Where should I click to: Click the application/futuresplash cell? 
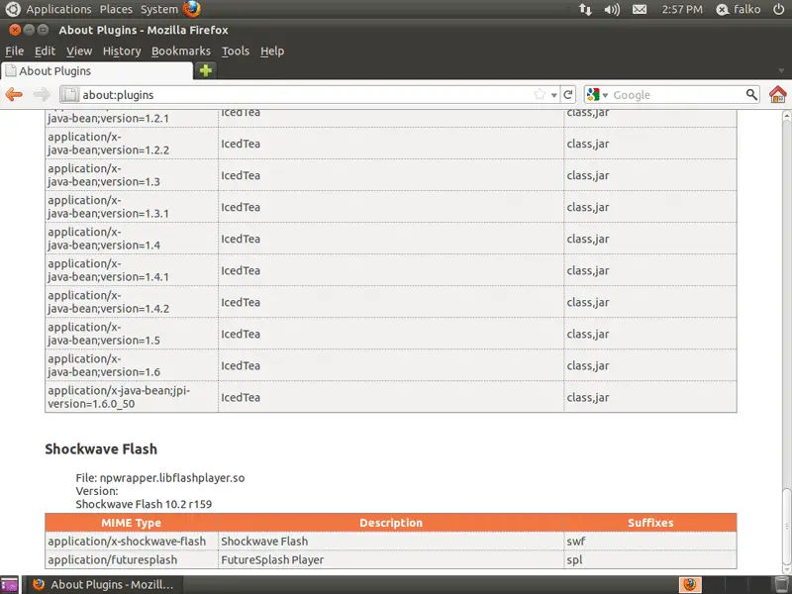click(132, 559)
